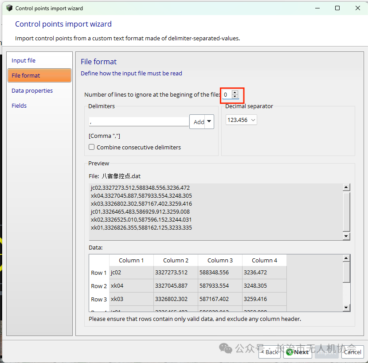Click cell 3326802.302 in Data table
This screenshot has height=363, width=368.
coord(176,299)
